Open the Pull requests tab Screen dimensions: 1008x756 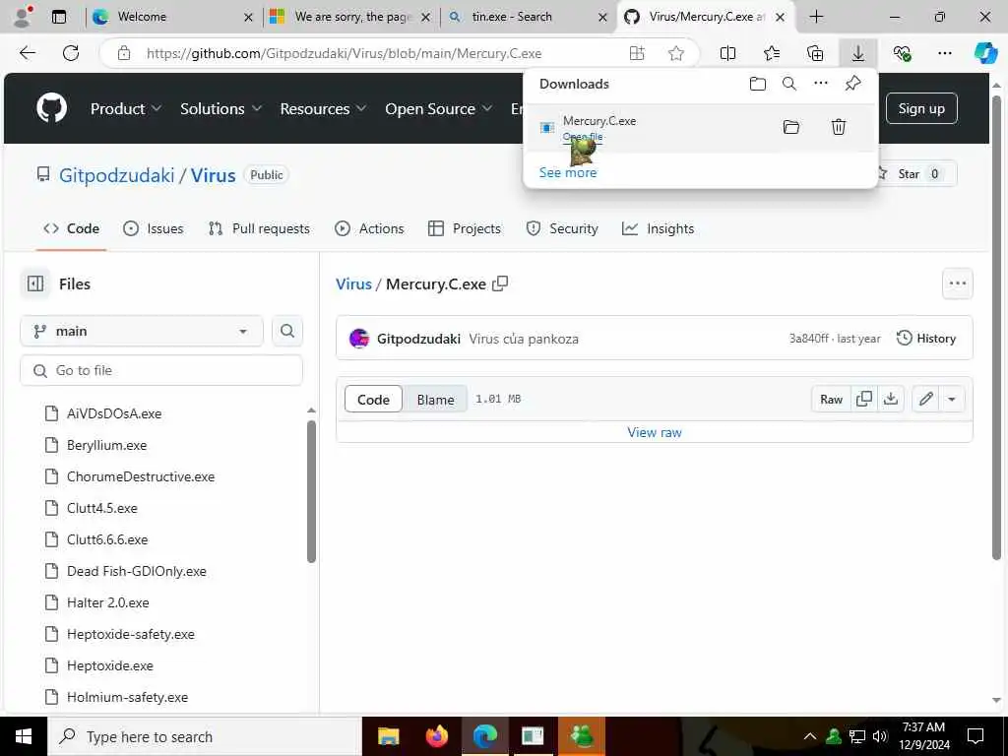[x=259, y=228]
